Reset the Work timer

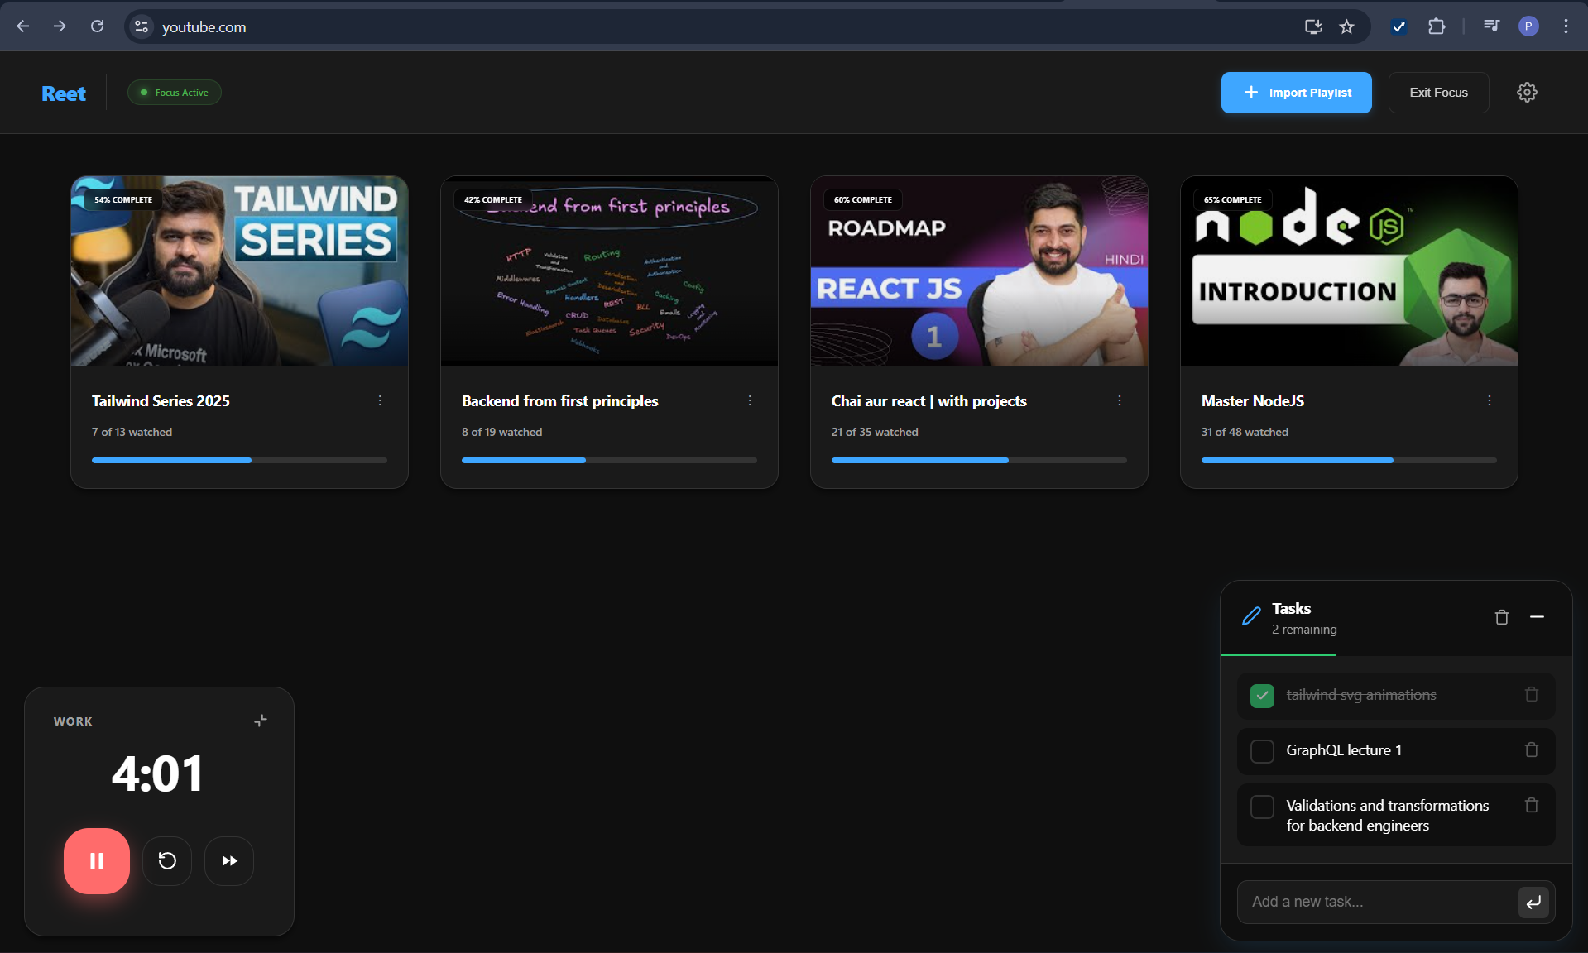coord(167,861)
